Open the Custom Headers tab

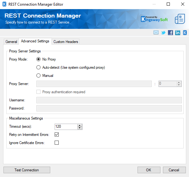pos(66,42)
